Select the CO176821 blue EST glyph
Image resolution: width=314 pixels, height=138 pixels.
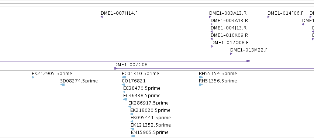tap(124, 85)
